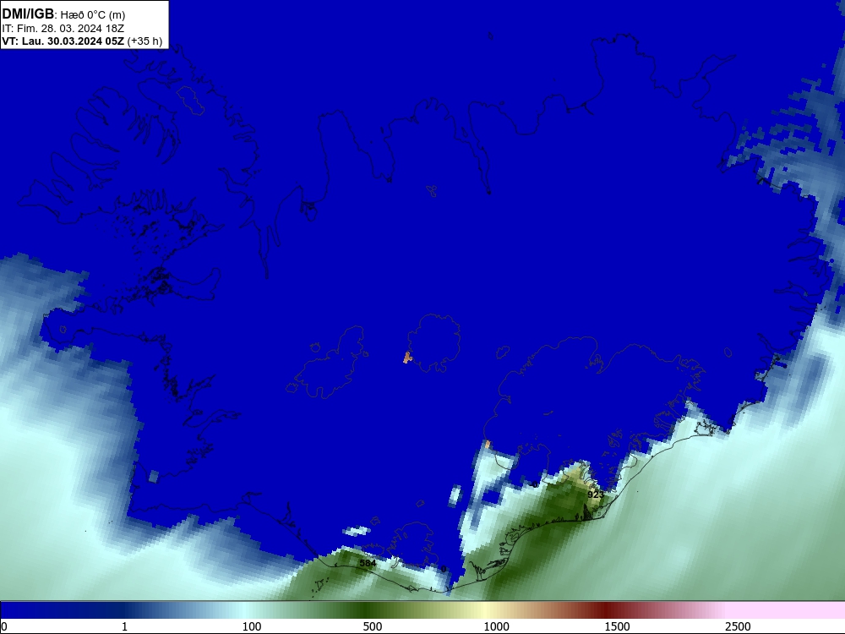Click the '500' tick on the color scale
The width and height of the screenshot is (845, 634).
tap(373, 626)
